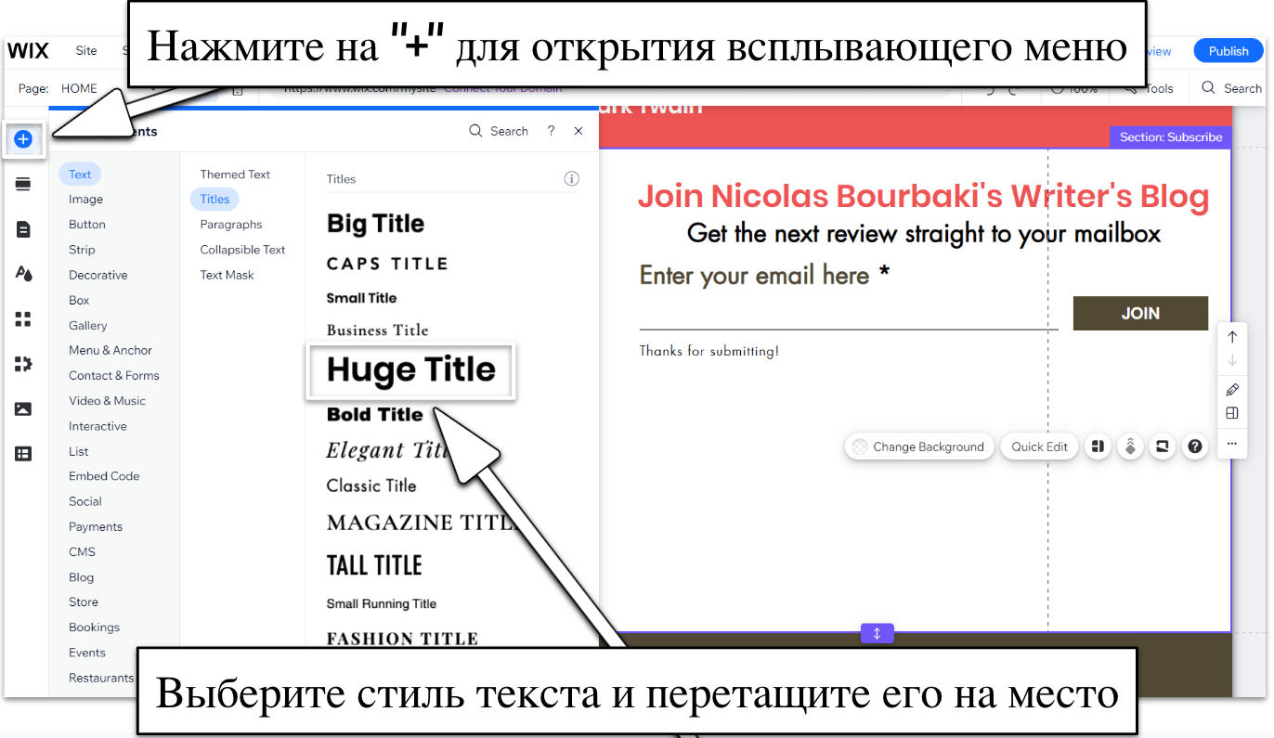Open the Add Elements plus panel
This screenshot has height=738, width=1274.
click(22, 138)
